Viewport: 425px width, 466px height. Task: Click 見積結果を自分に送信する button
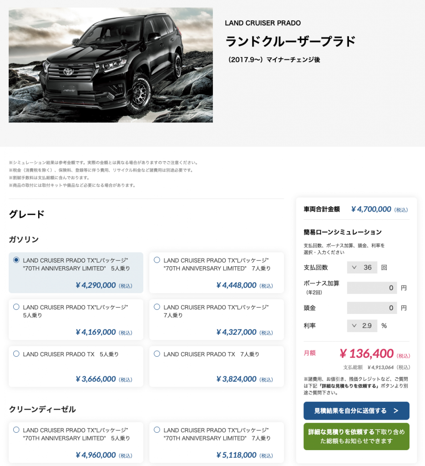(x=356, y=411)
